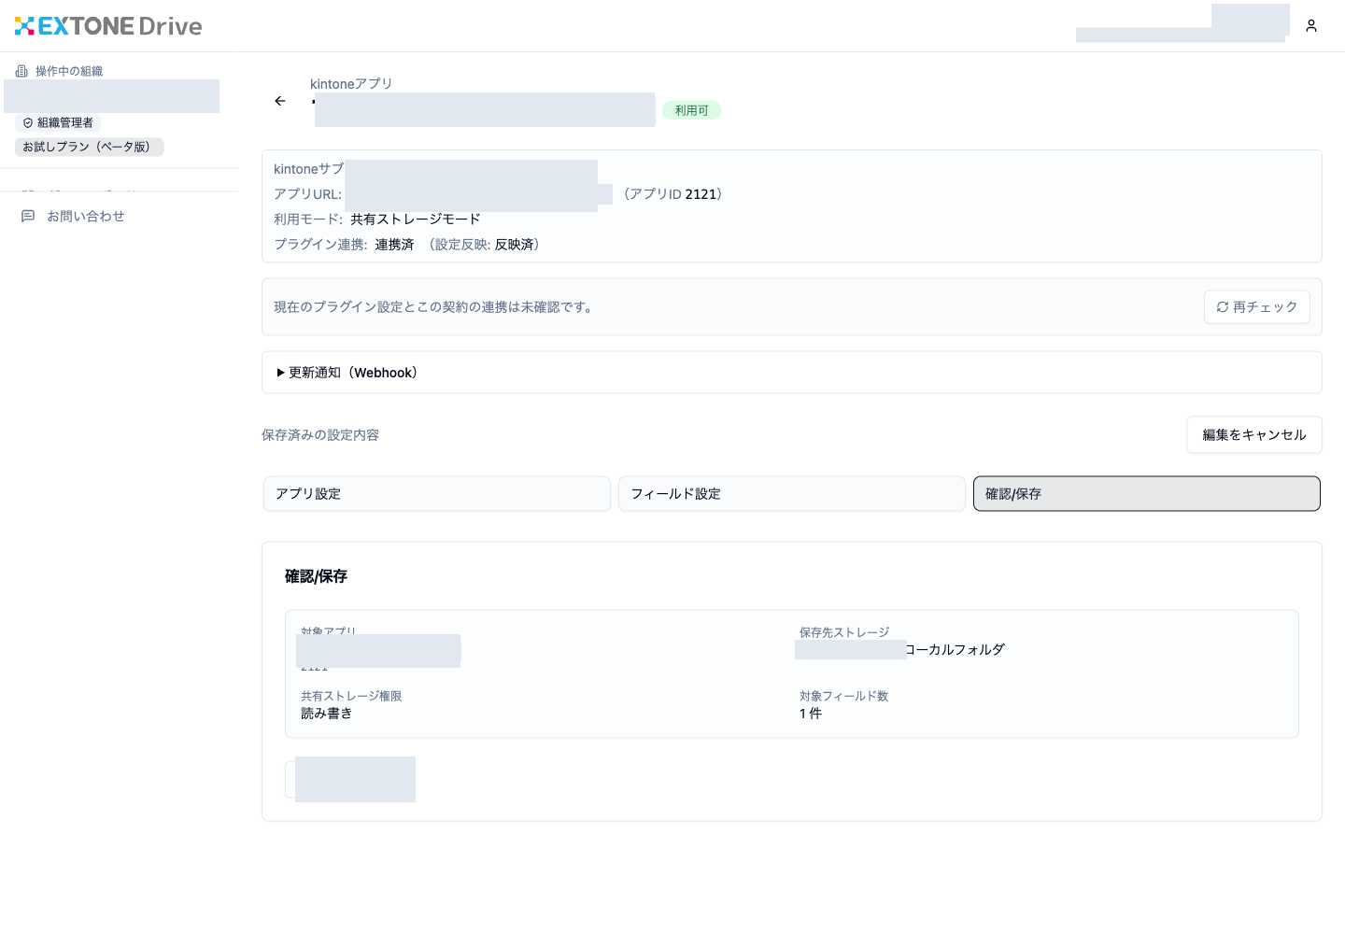Switch to the アプリ設定 tab

pos(437,494)
